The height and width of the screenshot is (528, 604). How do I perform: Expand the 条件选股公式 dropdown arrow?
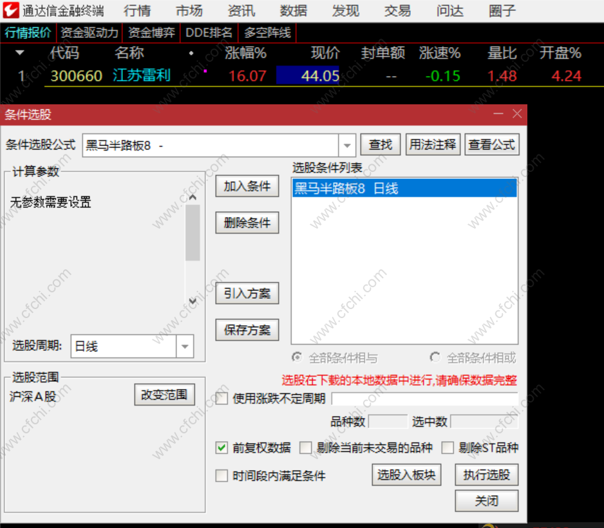[x=347, y=146]
